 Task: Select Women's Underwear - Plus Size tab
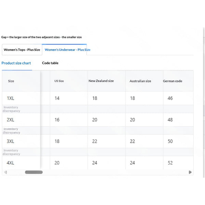coord(67,50)
